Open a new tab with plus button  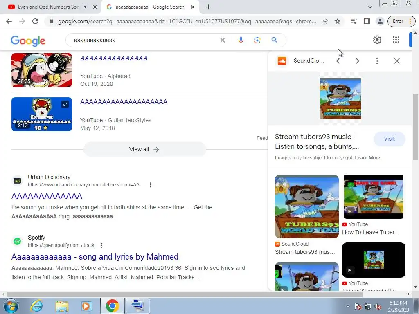click(x=208, y=7)
